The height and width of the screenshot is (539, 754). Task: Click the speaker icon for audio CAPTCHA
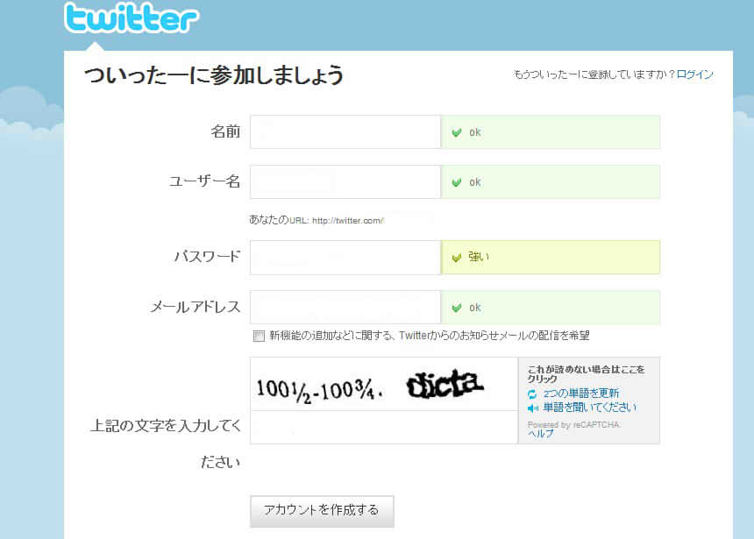pyautogui.click(x=532, y=408)
